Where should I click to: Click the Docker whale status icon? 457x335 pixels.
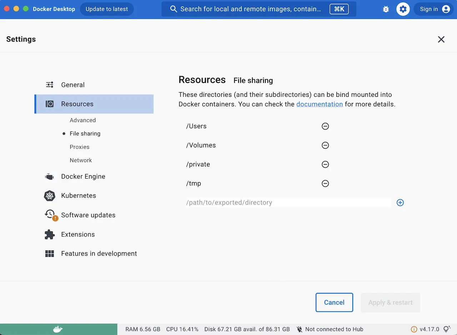pos(58,329)
